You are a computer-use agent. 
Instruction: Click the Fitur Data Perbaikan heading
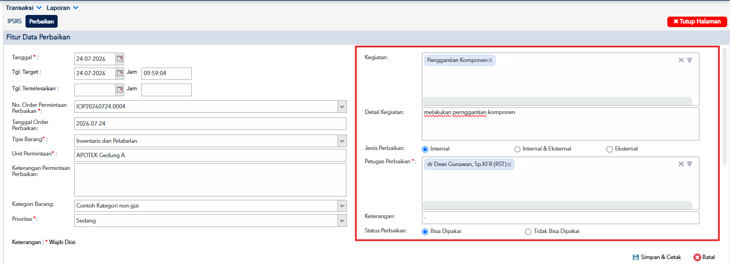(x=38, y=38)
